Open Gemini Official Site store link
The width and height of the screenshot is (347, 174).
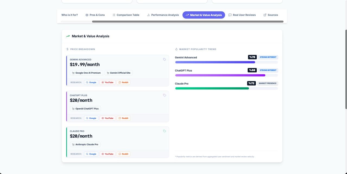point(119,73)
